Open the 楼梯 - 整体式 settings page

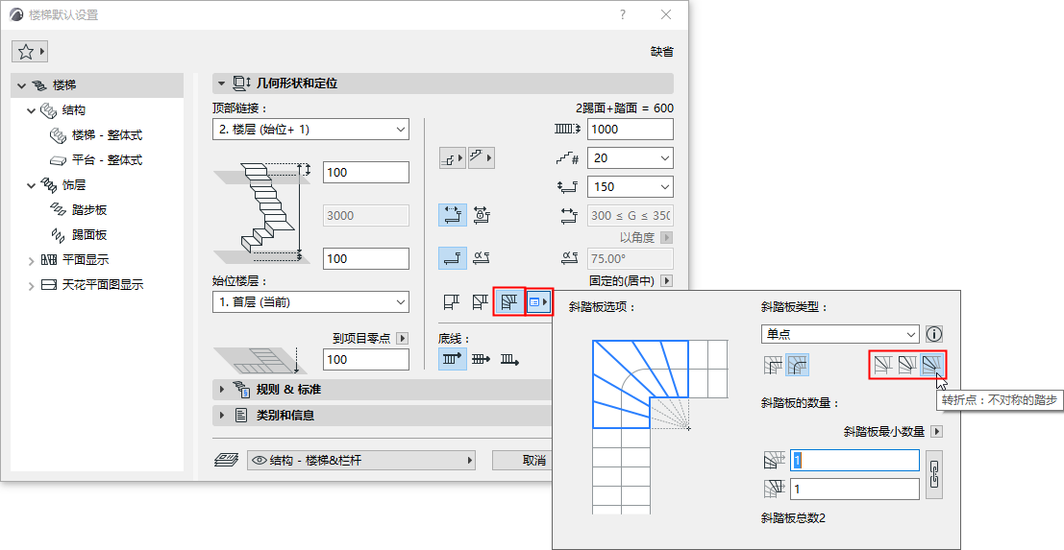pos(107,135)
